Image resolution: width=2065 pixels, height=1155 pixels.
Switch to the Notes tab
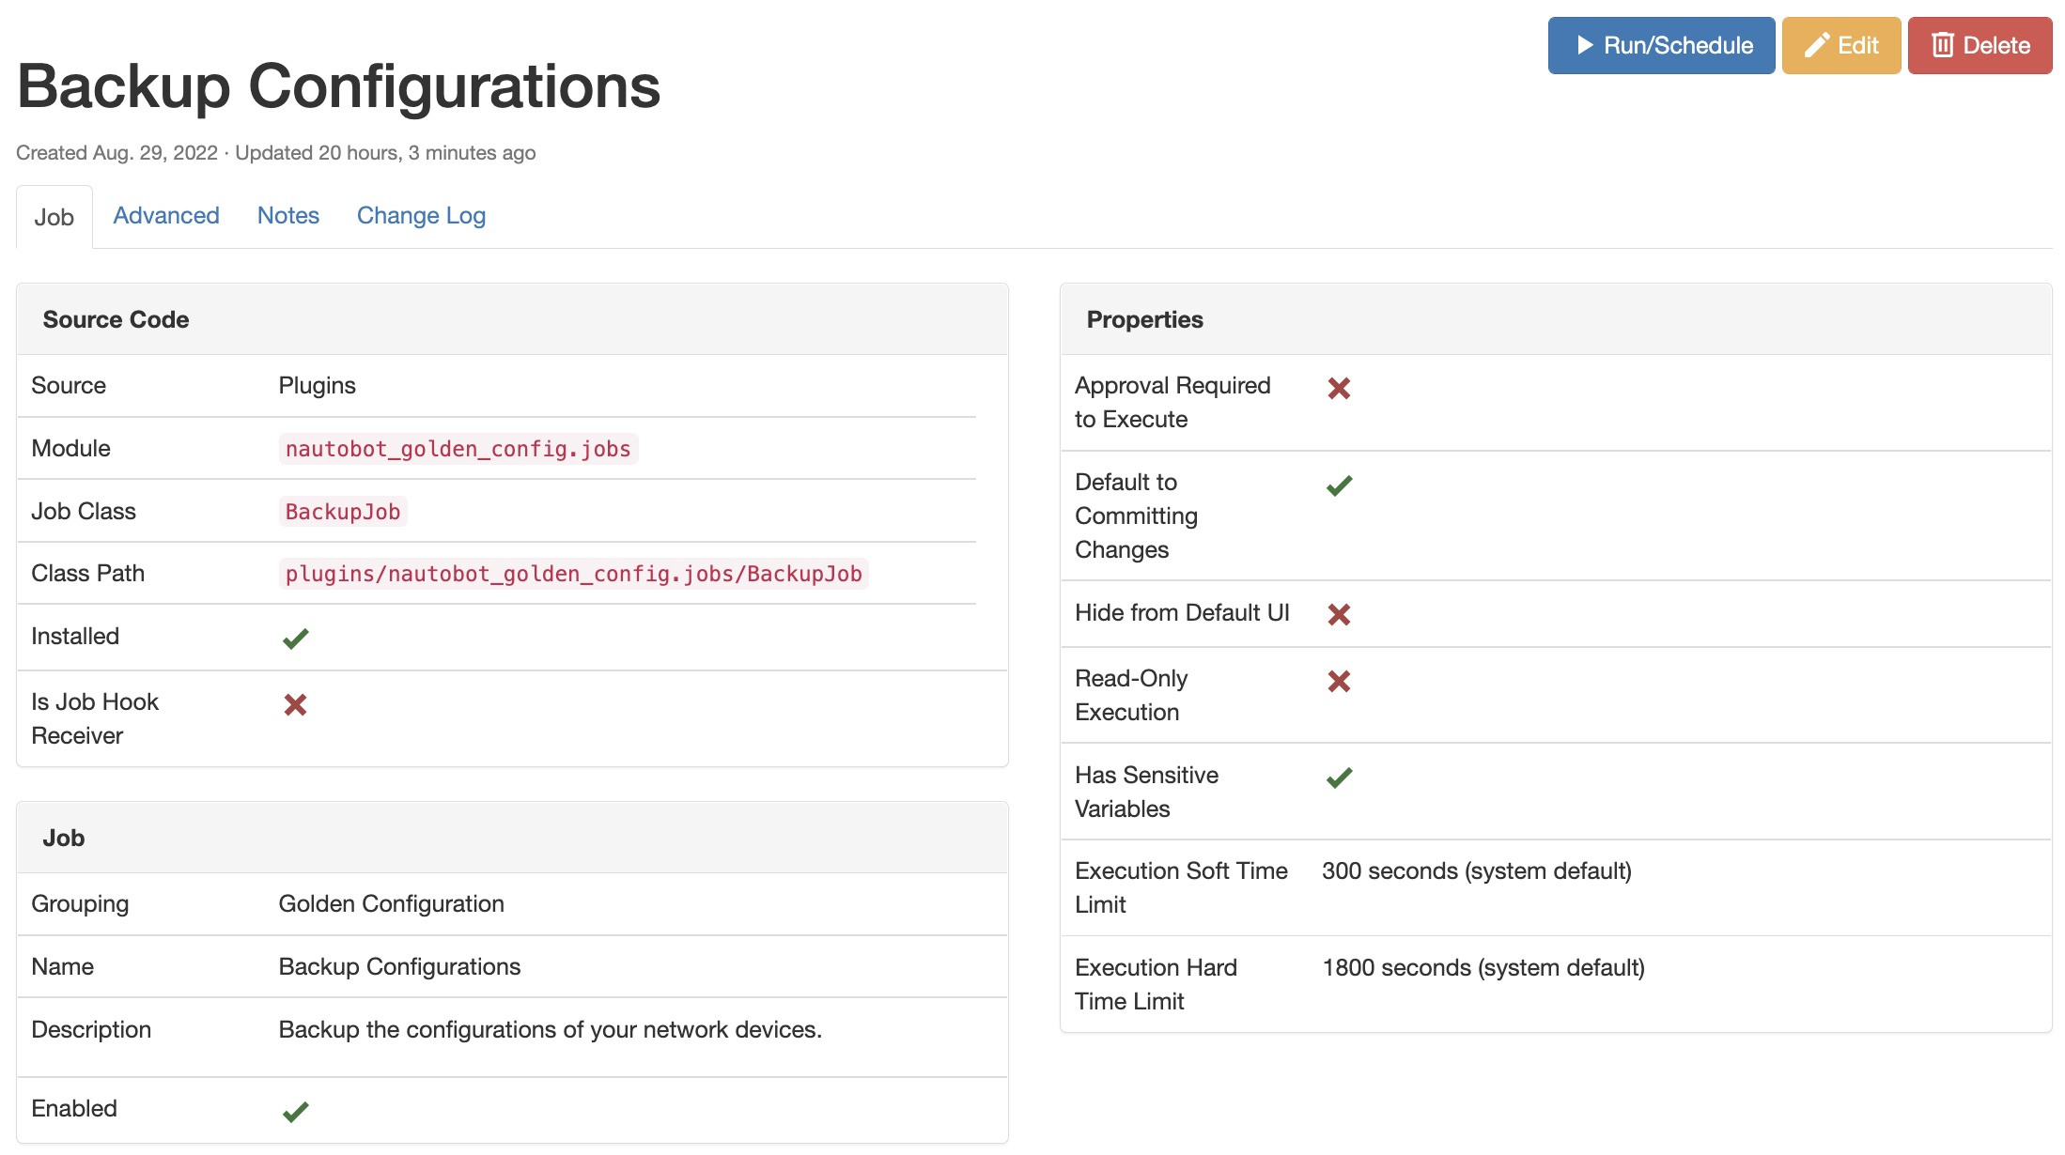tap(288, 216)
